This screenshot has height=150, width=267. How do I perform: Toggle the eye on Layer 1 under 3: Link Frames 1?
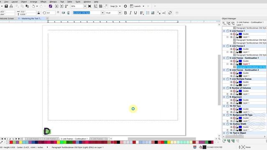[x=231, y=37]
